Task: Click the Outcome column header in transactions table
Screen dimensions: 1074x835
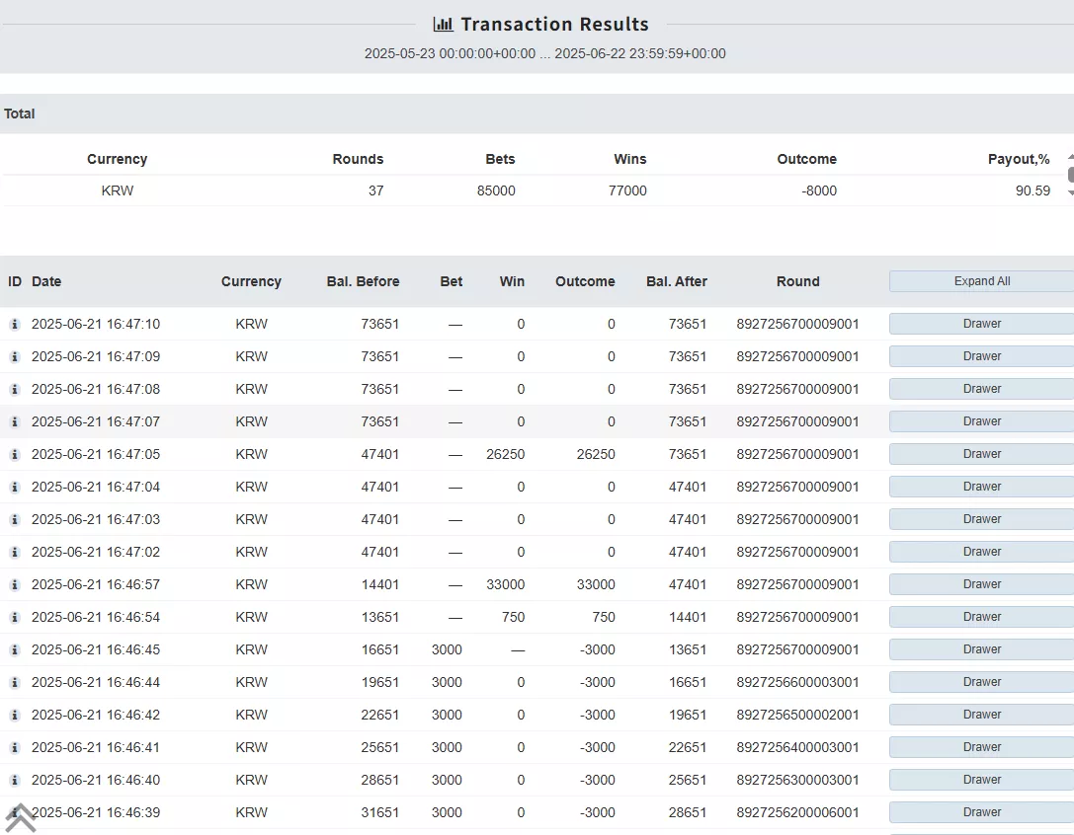Action: coord(585,281)
